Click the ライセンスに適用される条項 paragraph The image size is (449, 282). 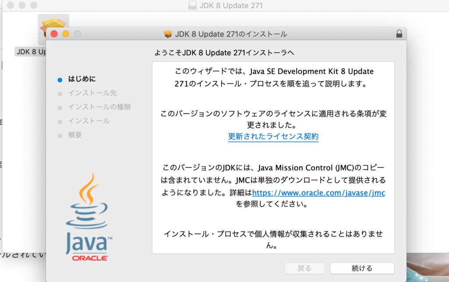pyautogui.click(x=273, y=119)
